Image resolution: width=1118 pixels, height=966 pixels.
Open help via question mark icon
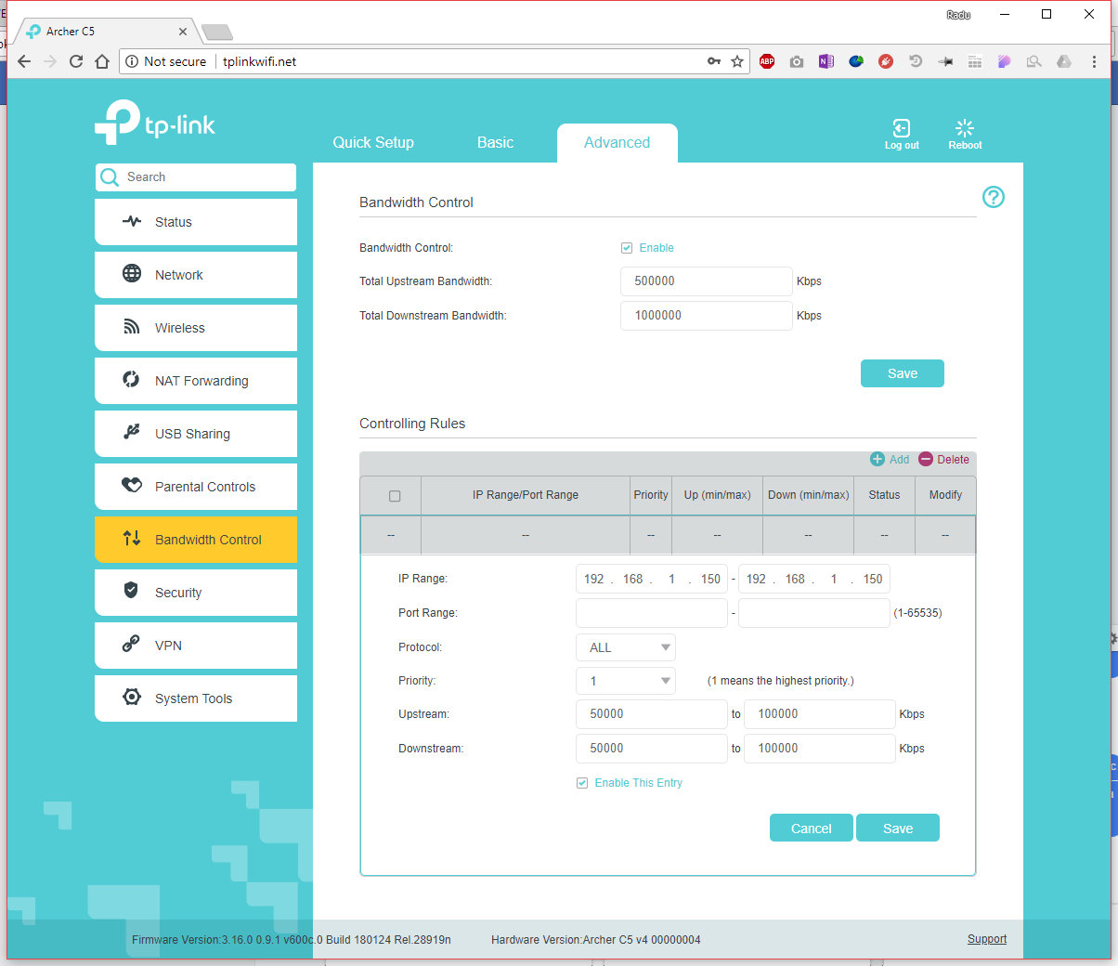coord(993,197)
